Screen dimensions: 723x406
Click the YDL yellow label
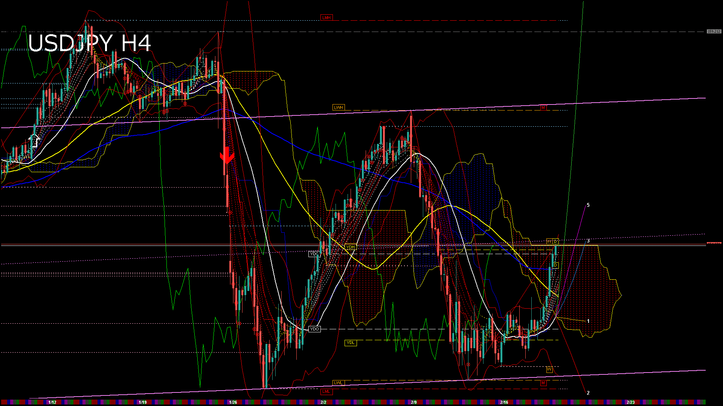(x=350, y=342)
